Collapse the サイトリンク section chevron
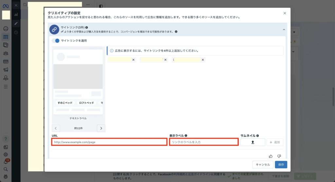Screen dimensions: 335x182 [x=284, y=29]
